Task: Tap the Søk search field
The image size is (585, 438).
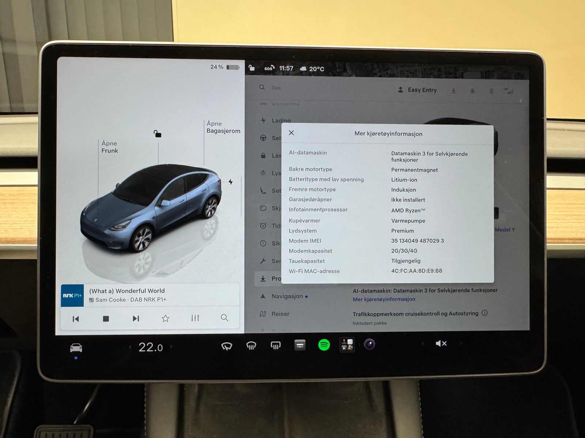Action: click(276, 88)
